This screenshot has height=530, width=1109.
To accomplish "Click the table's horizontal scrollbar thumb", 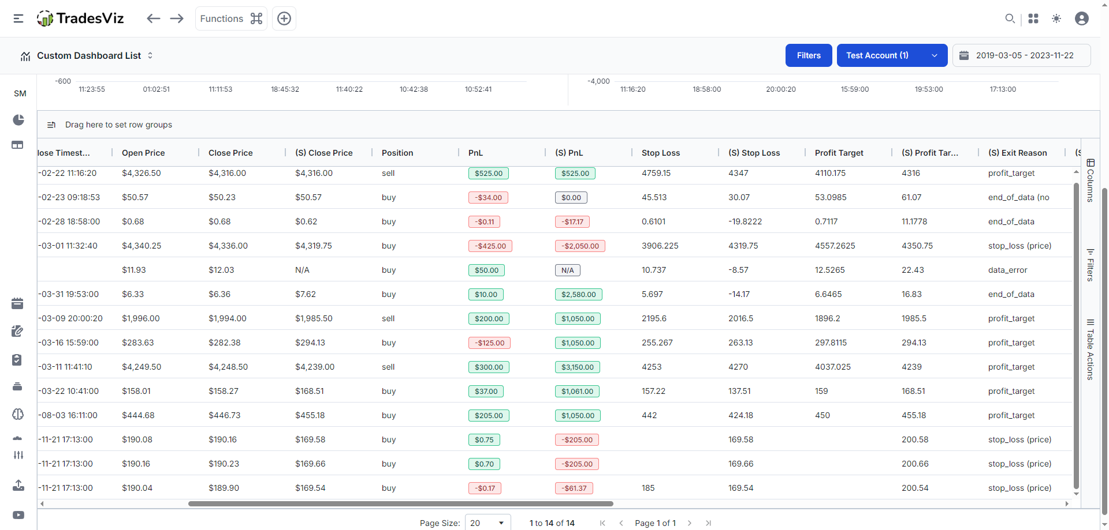I will pos(400,503).
